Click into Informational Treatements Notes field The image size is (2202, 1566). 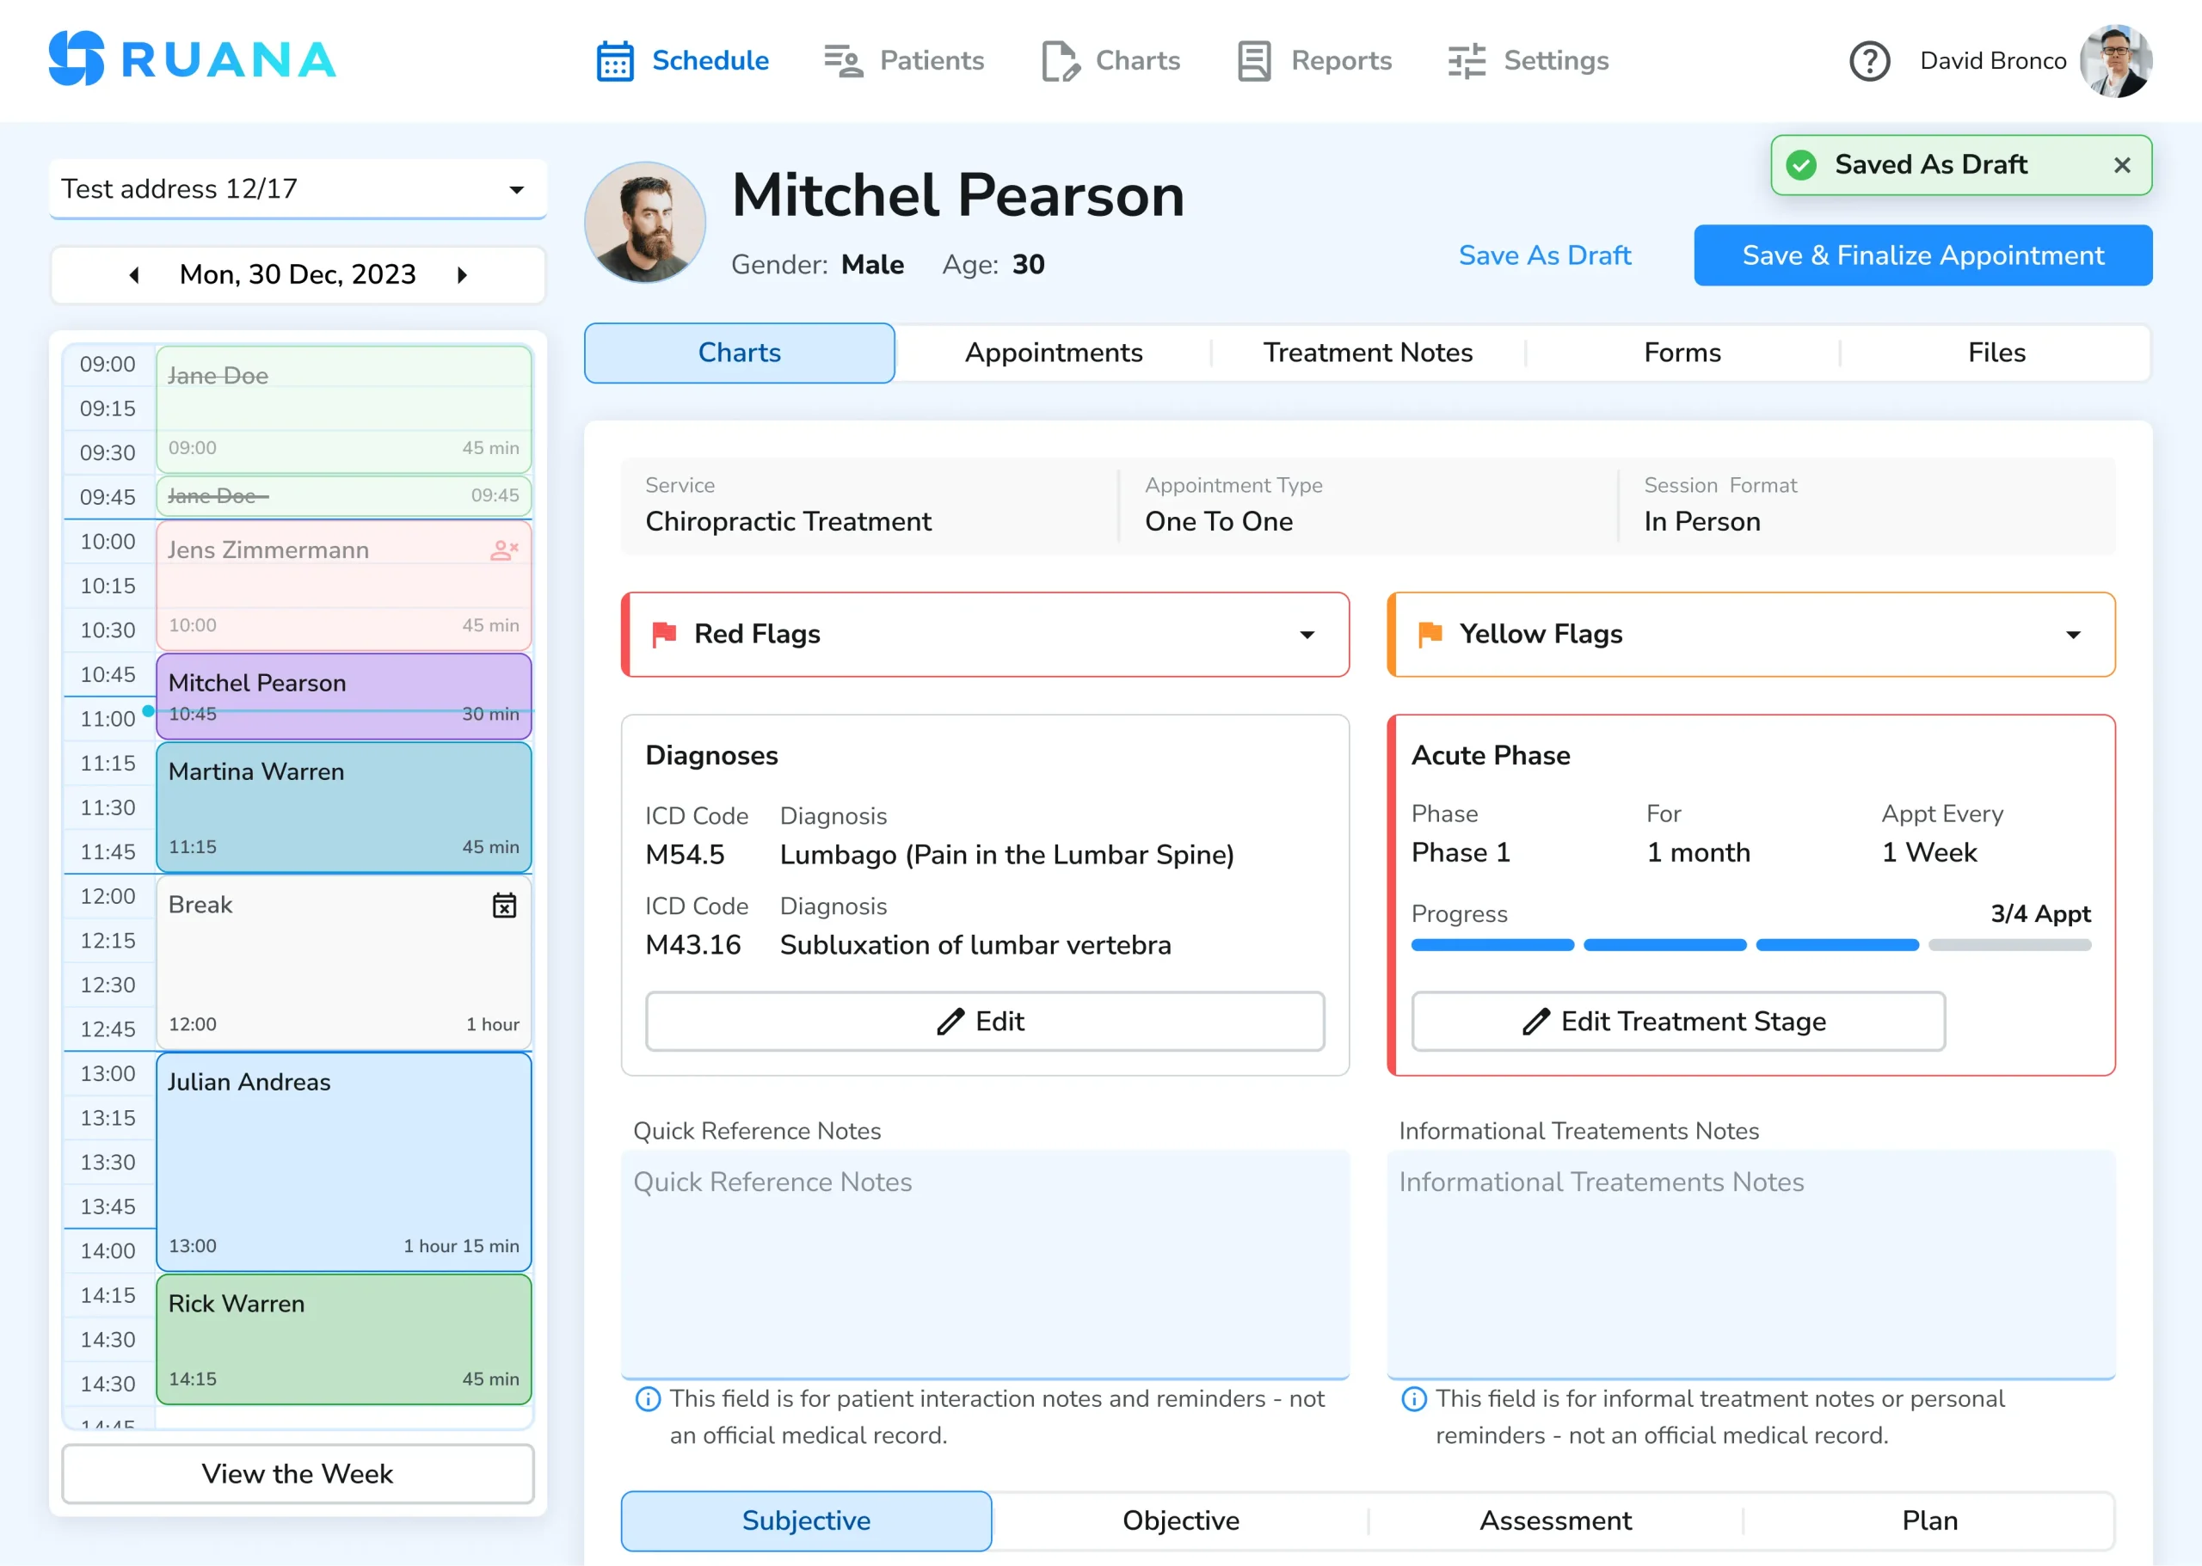pyautogui.click(x=1750, y=1264)
